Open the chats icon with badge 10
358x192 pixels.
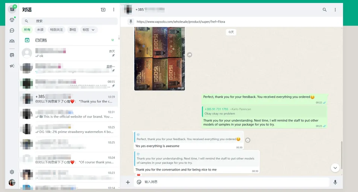12,9
